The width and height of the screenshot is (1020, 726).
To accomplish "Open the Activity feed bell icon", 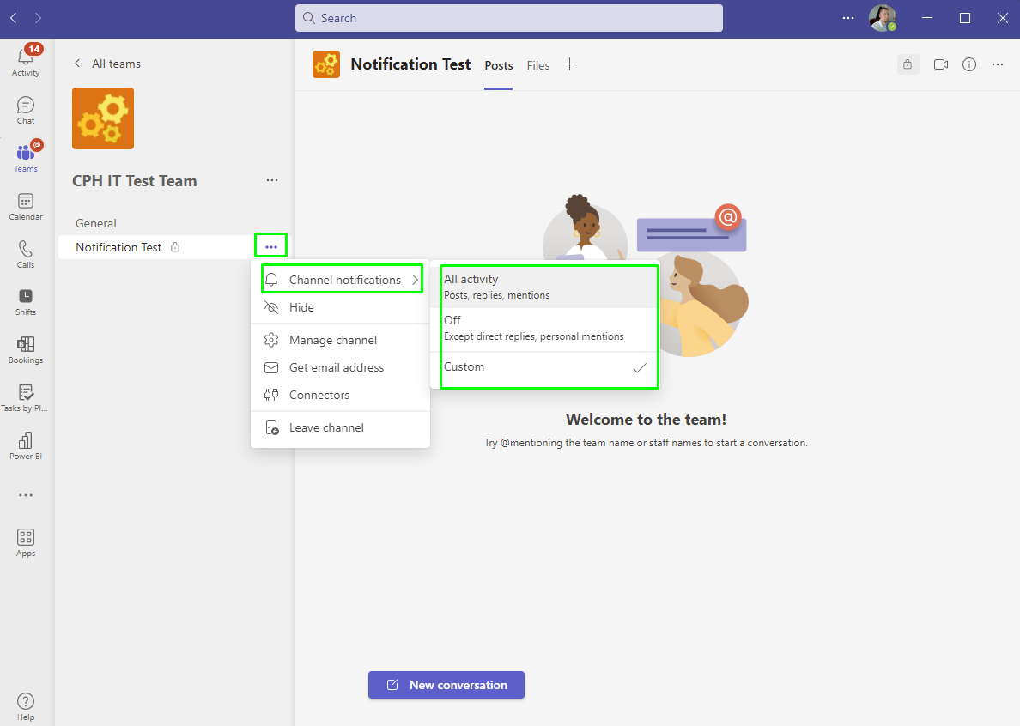I will point(26,60).
